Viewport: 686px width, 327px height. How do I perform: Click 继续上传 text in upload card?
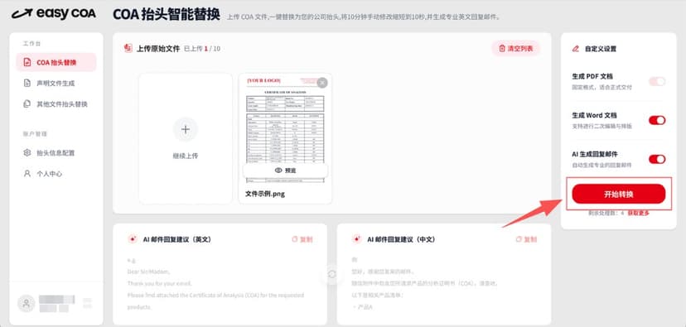(186, 156)
